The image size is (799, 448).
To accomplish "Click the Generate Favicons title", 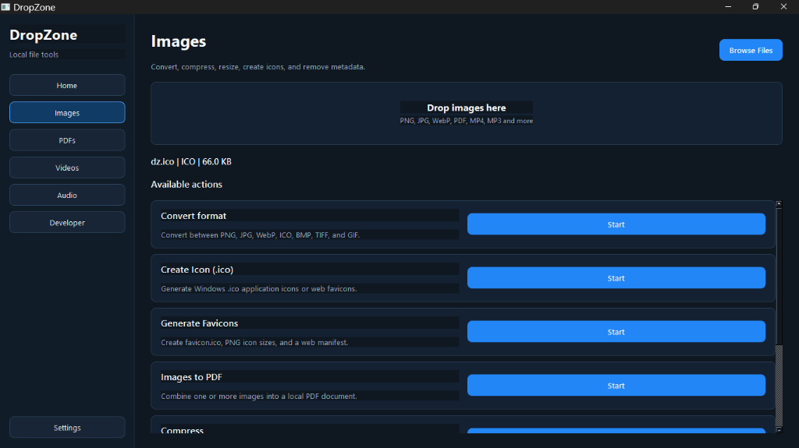I will coord(199,323).
